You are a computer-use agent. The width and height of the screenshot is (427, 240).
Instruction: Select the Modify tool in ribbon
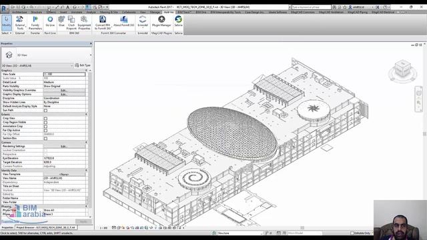tap(7, 23)
